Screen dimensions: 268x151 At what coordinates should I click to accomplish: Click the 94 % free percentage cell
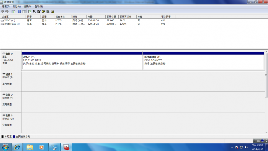[x=122, y=20]
